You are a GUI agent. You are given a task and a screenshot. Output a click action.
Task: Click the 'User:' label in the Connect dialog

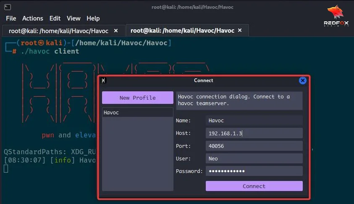tap(183, 158)
